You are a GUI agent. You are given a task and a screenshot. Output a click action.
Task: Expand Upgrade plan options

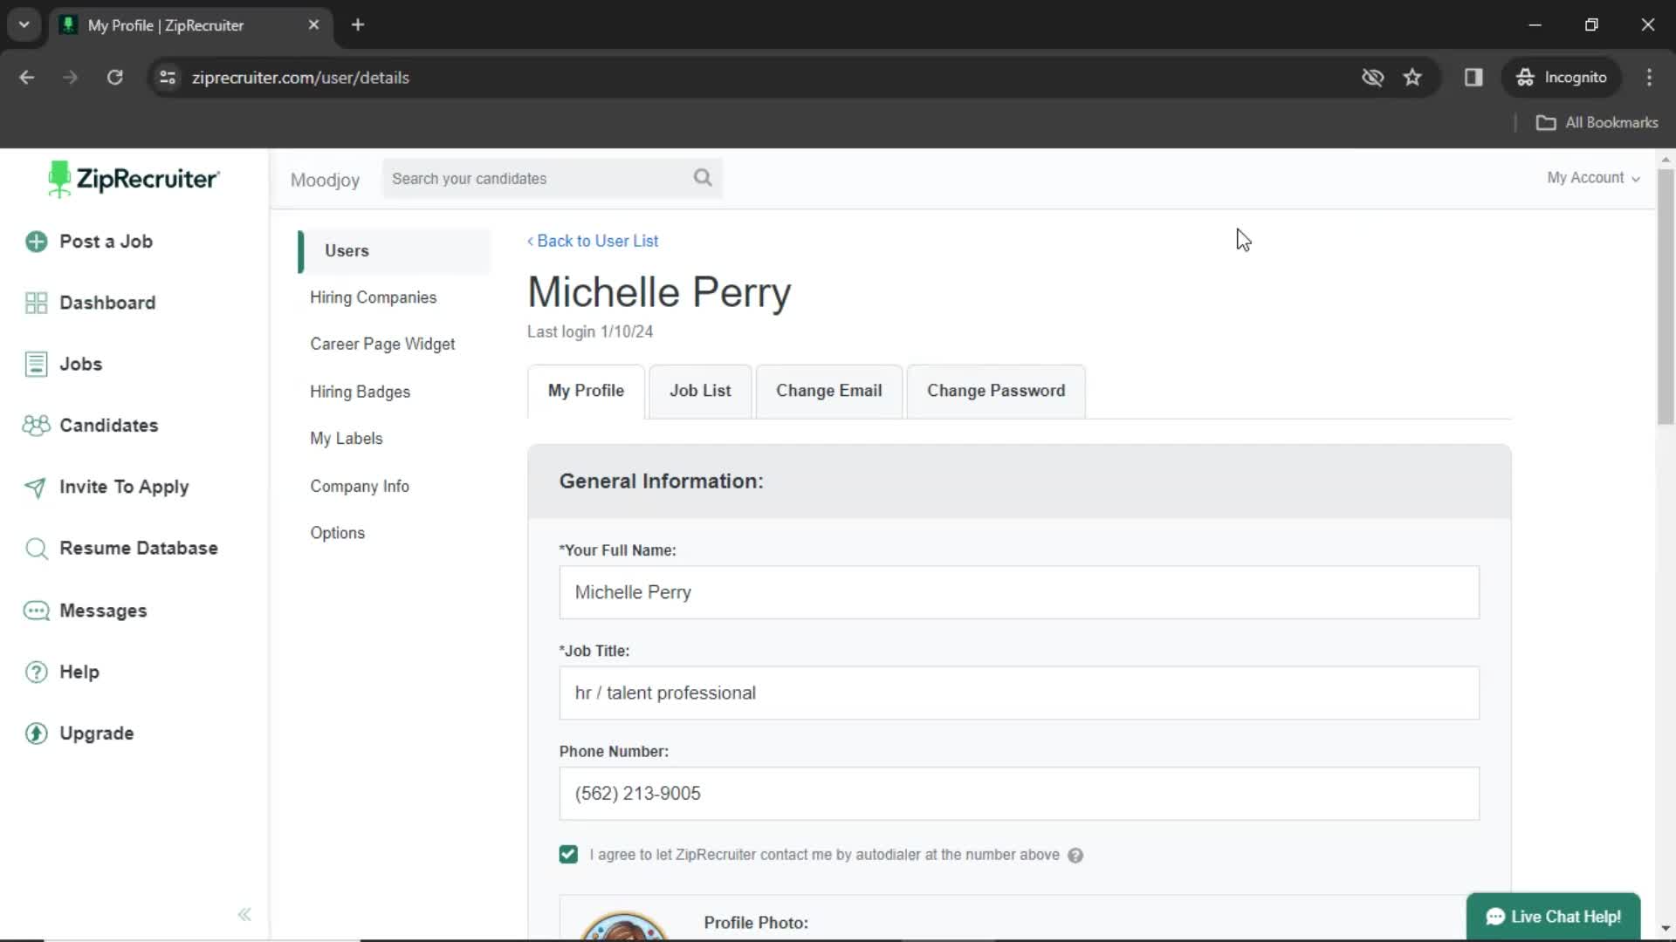[97, 734]
